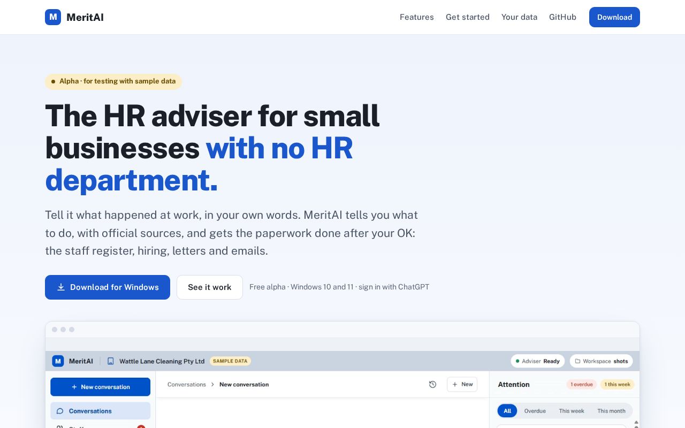Switch to the This week filter tab
Viewport: 685px width, 428px height.
572,411
